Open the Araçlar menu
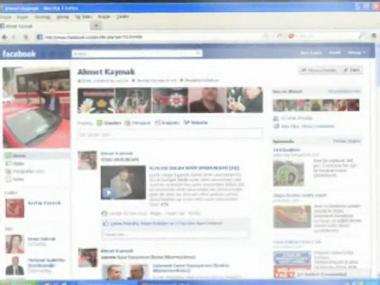Image resolution: width=380 pixels, height=285 pixels. coord(104,17)
